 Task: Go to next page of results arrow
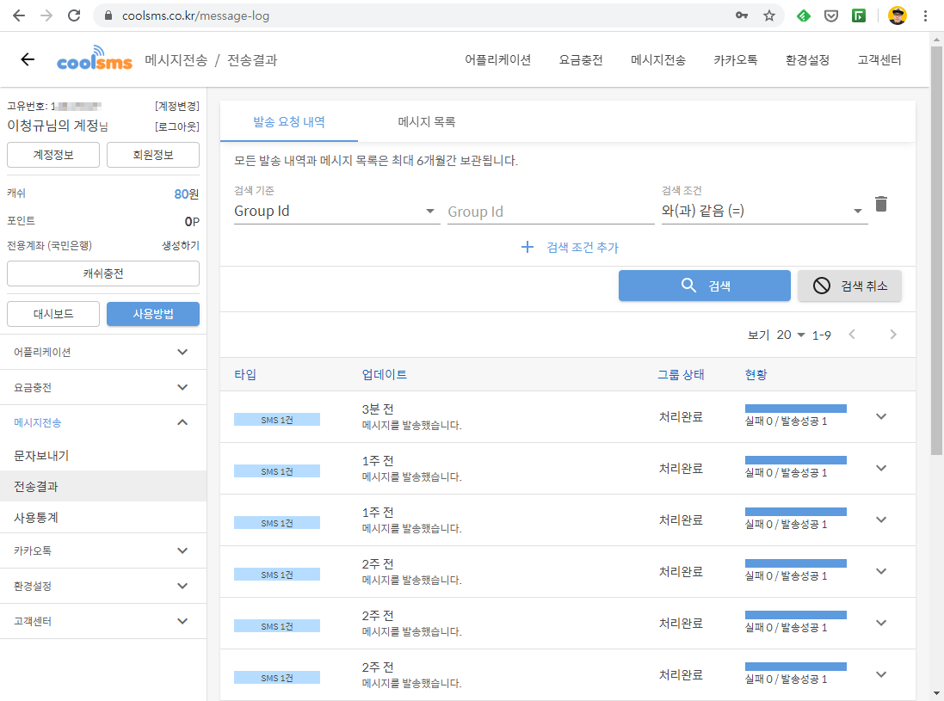point(893,335)
